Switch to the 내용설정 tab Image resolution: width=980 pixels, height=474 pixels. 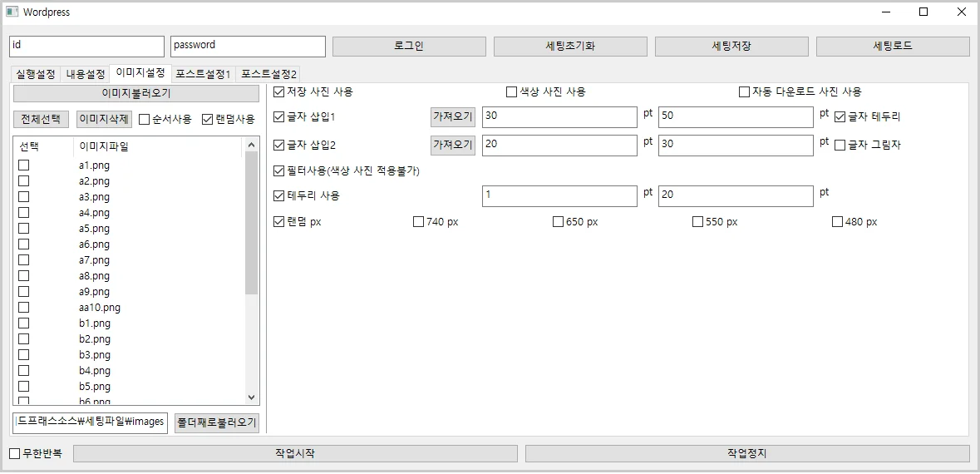pyautogui.click(x=86, y=74)
